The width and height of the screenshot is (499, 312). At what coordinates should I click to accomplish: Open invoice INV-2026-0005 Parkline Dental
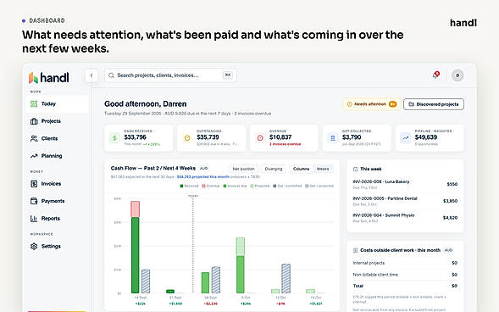405,201
